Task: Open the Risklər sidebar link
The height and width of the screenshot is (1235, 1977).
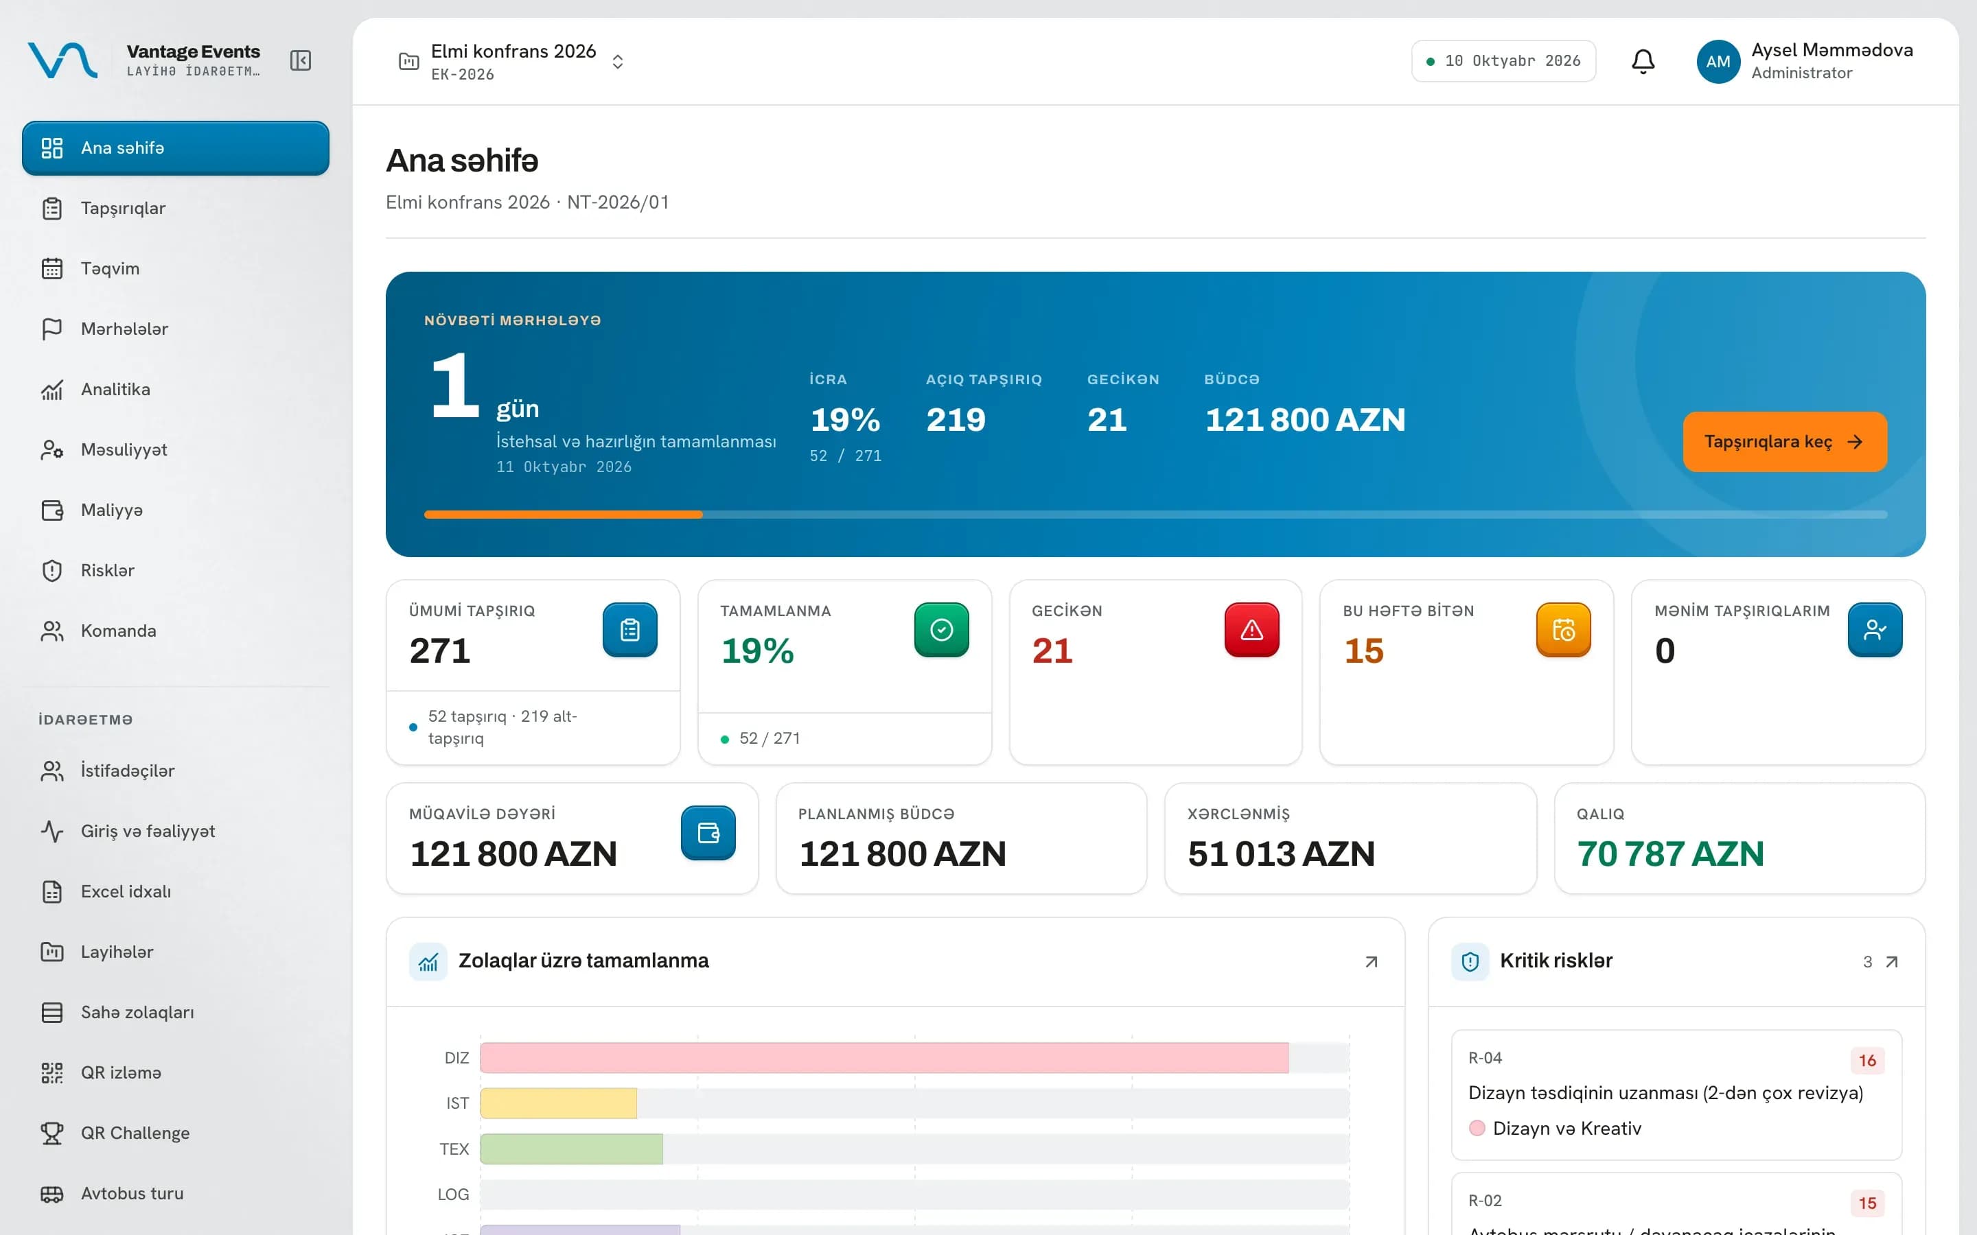Action: (176, 571)
